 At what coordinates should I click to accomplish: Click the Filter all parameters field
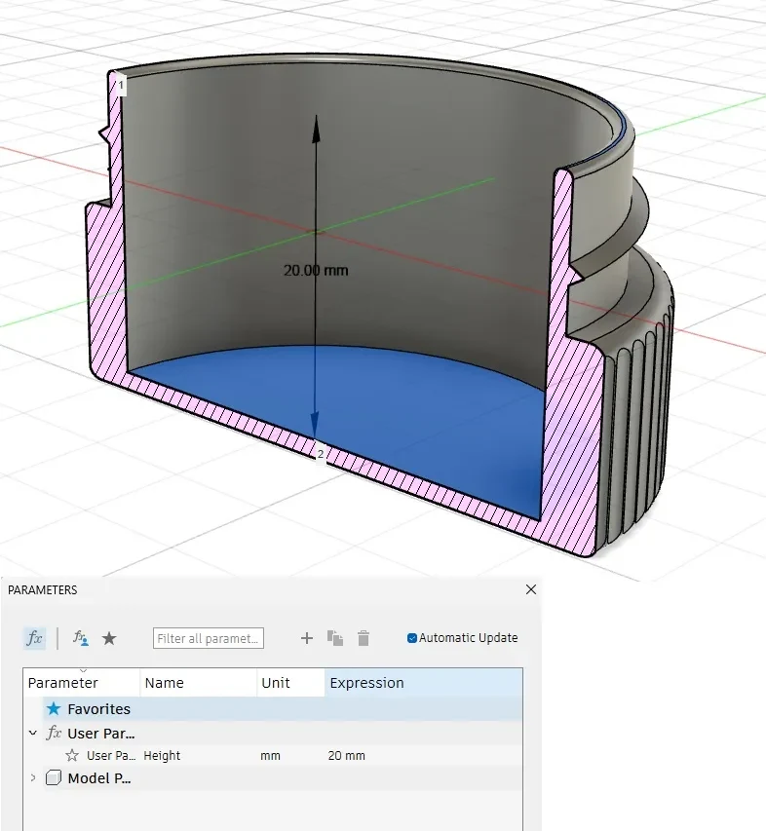pos(209,638)
